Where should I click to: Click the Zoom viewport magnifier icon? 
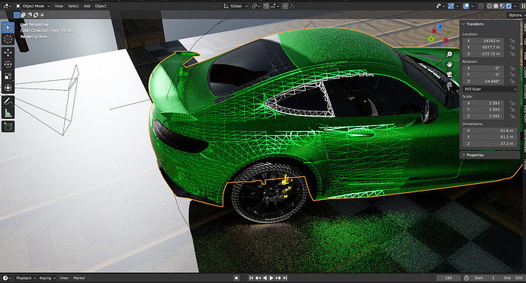(x=450, y=54)
